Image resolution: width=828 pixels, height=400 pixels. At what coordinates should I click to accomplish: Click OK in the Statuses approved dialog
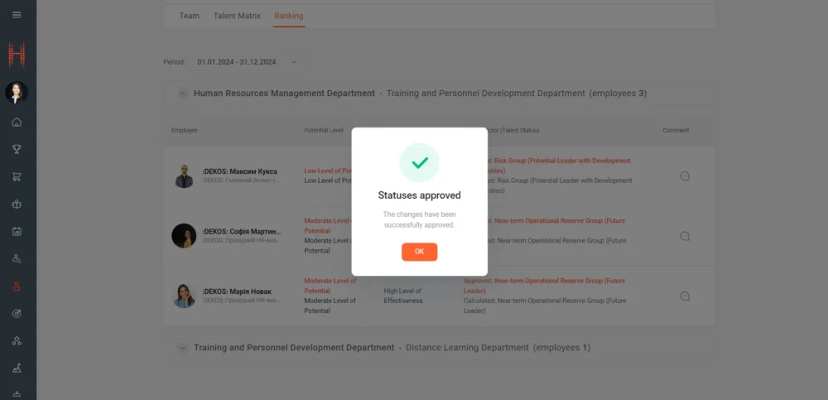point(419,252)
